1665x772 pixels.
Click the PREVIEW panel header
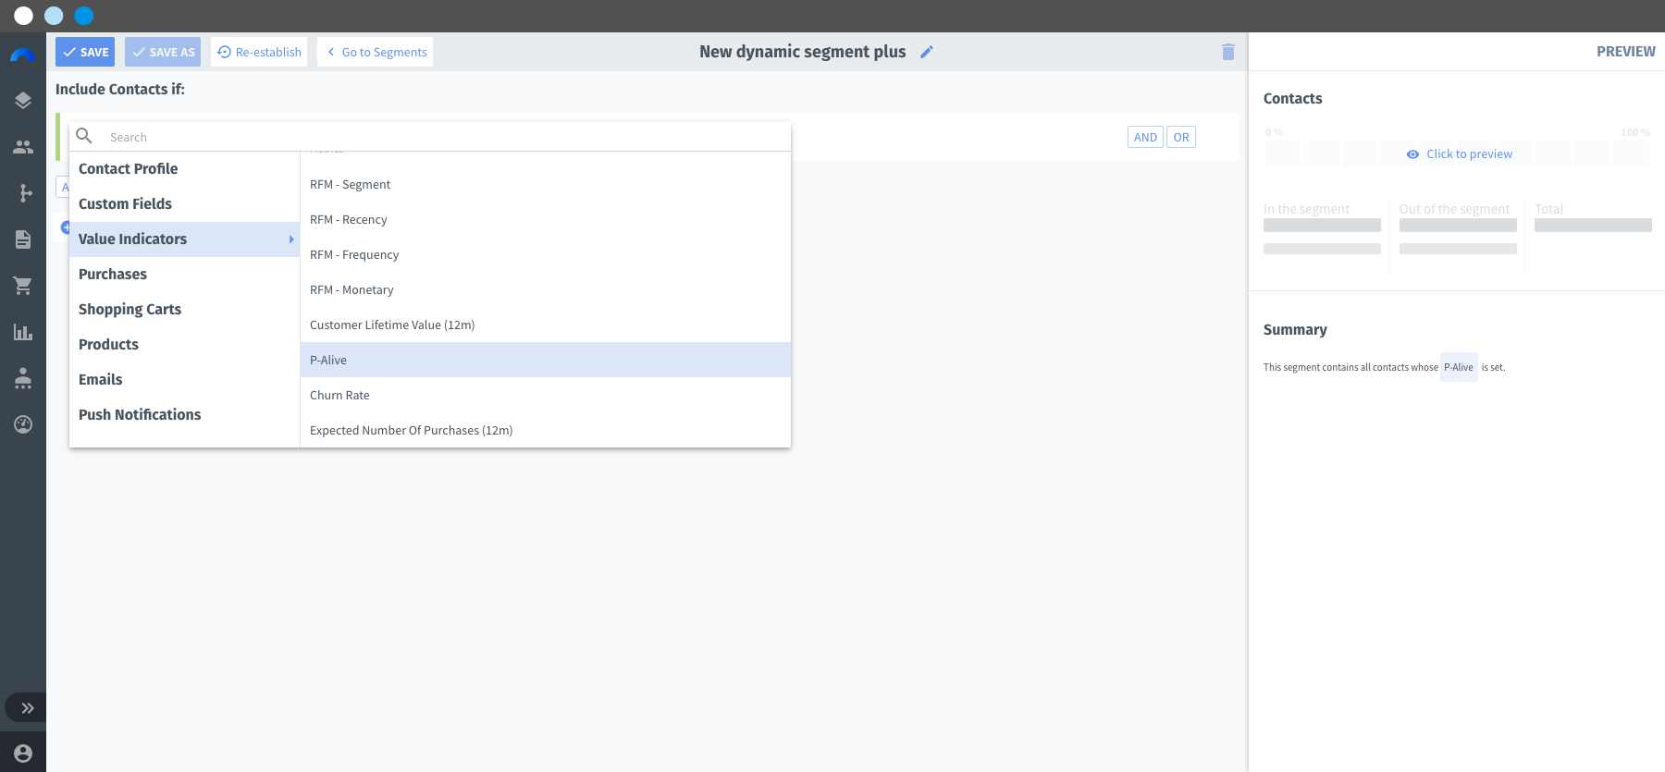click(1625, 52)
